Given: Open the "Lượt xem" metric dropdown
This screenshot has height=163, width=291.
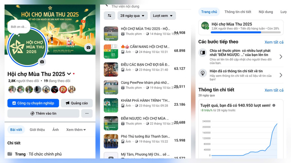Looking at the screenshot, I should coord(163,16).
